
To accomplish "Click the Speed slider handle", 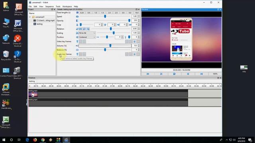I will [105, 16].
